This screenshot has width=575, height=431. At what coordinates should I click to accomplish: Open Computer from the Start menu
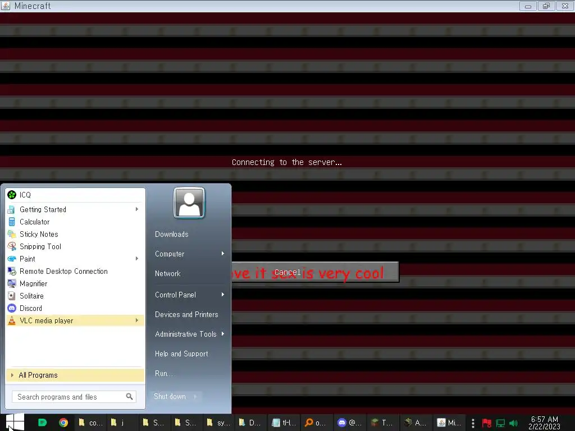[x=170, y=254]
